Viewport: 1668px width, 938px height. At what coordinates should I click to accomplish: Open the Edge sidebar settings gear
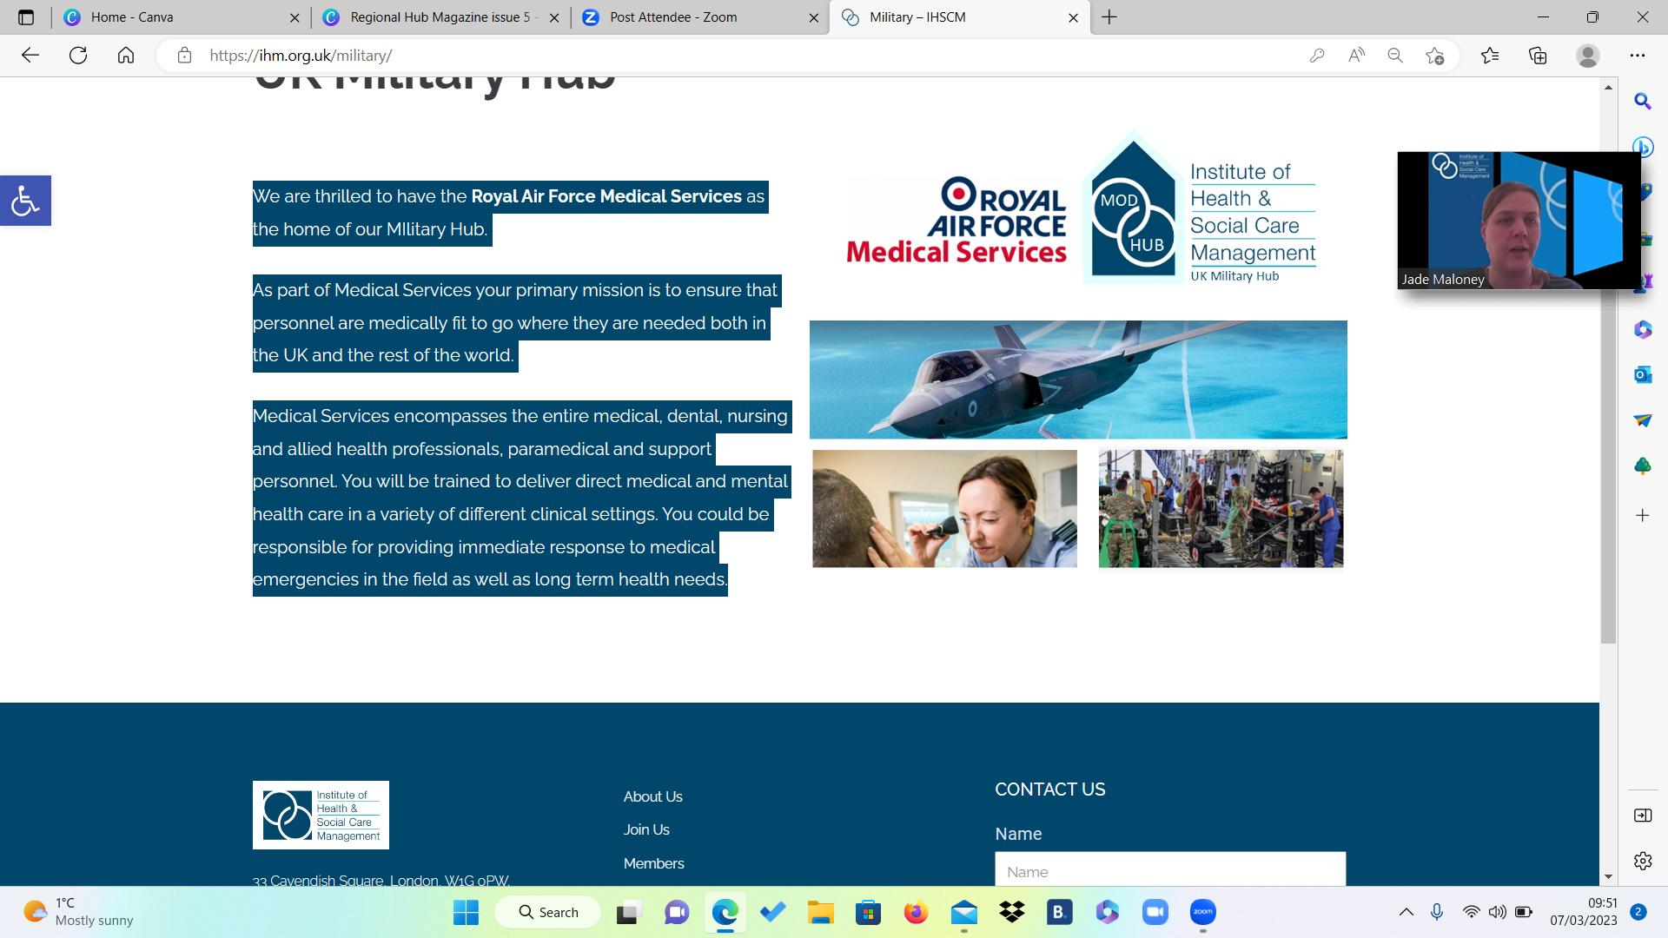[x=1642, y=861]
